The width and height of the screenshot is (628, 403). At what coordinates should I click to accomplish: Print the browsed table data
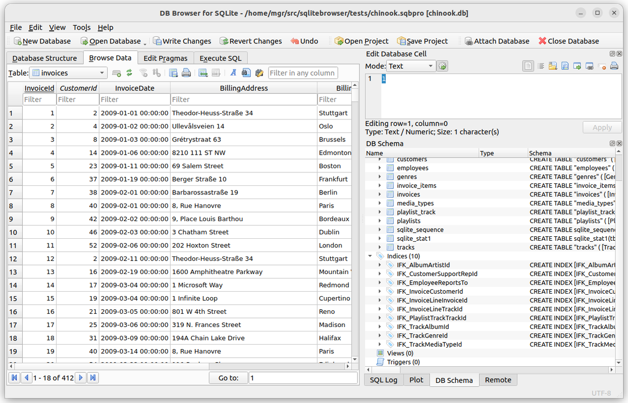pos(186,73)
